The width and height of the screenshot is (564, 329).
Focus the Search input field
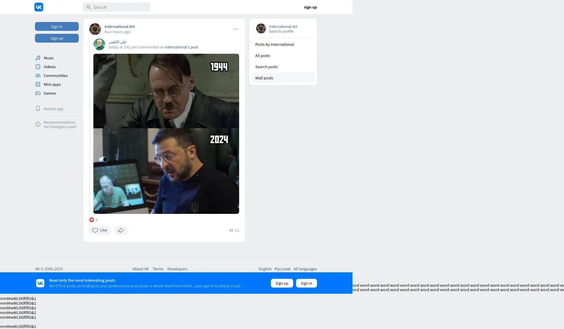click(x=117, y=7)
